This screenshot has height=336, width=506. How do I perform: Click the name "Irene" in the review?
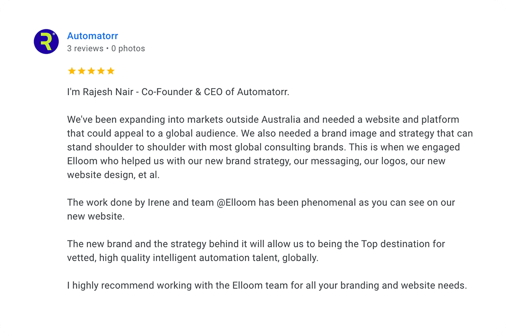click(x=159, y=203)
